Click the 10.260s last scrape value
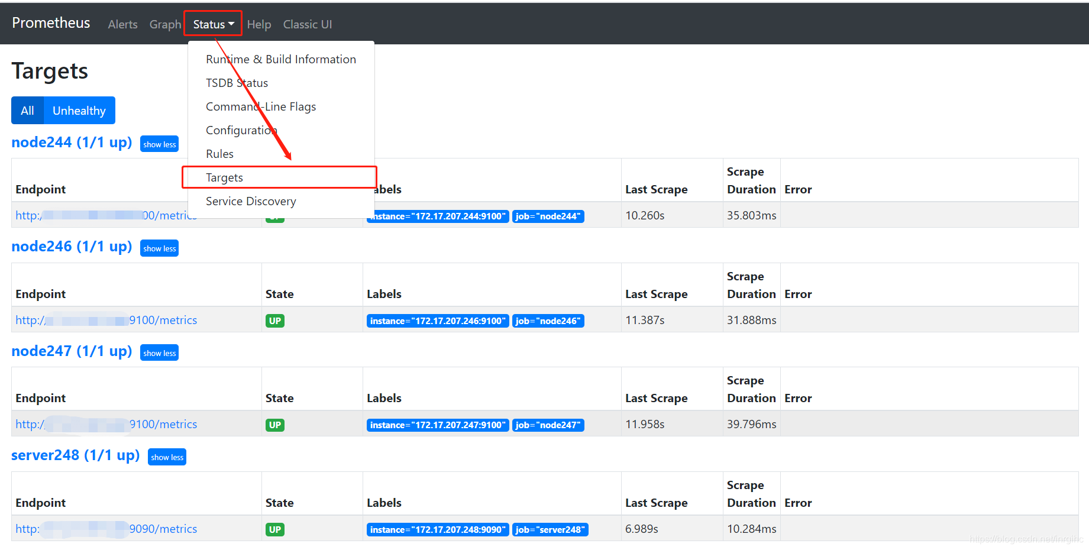Viewport: 1089px width, 550px height. point(645,215)
